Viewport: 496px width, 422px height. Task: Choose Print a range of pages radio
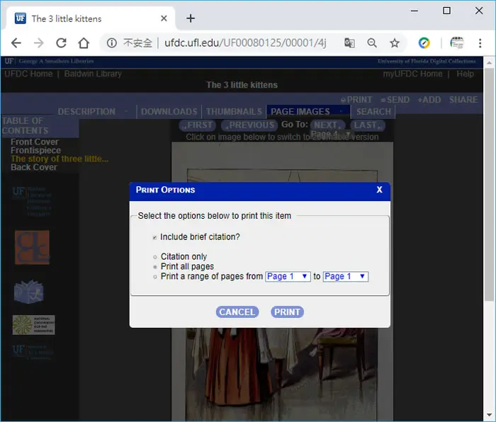tap(155, 277)
